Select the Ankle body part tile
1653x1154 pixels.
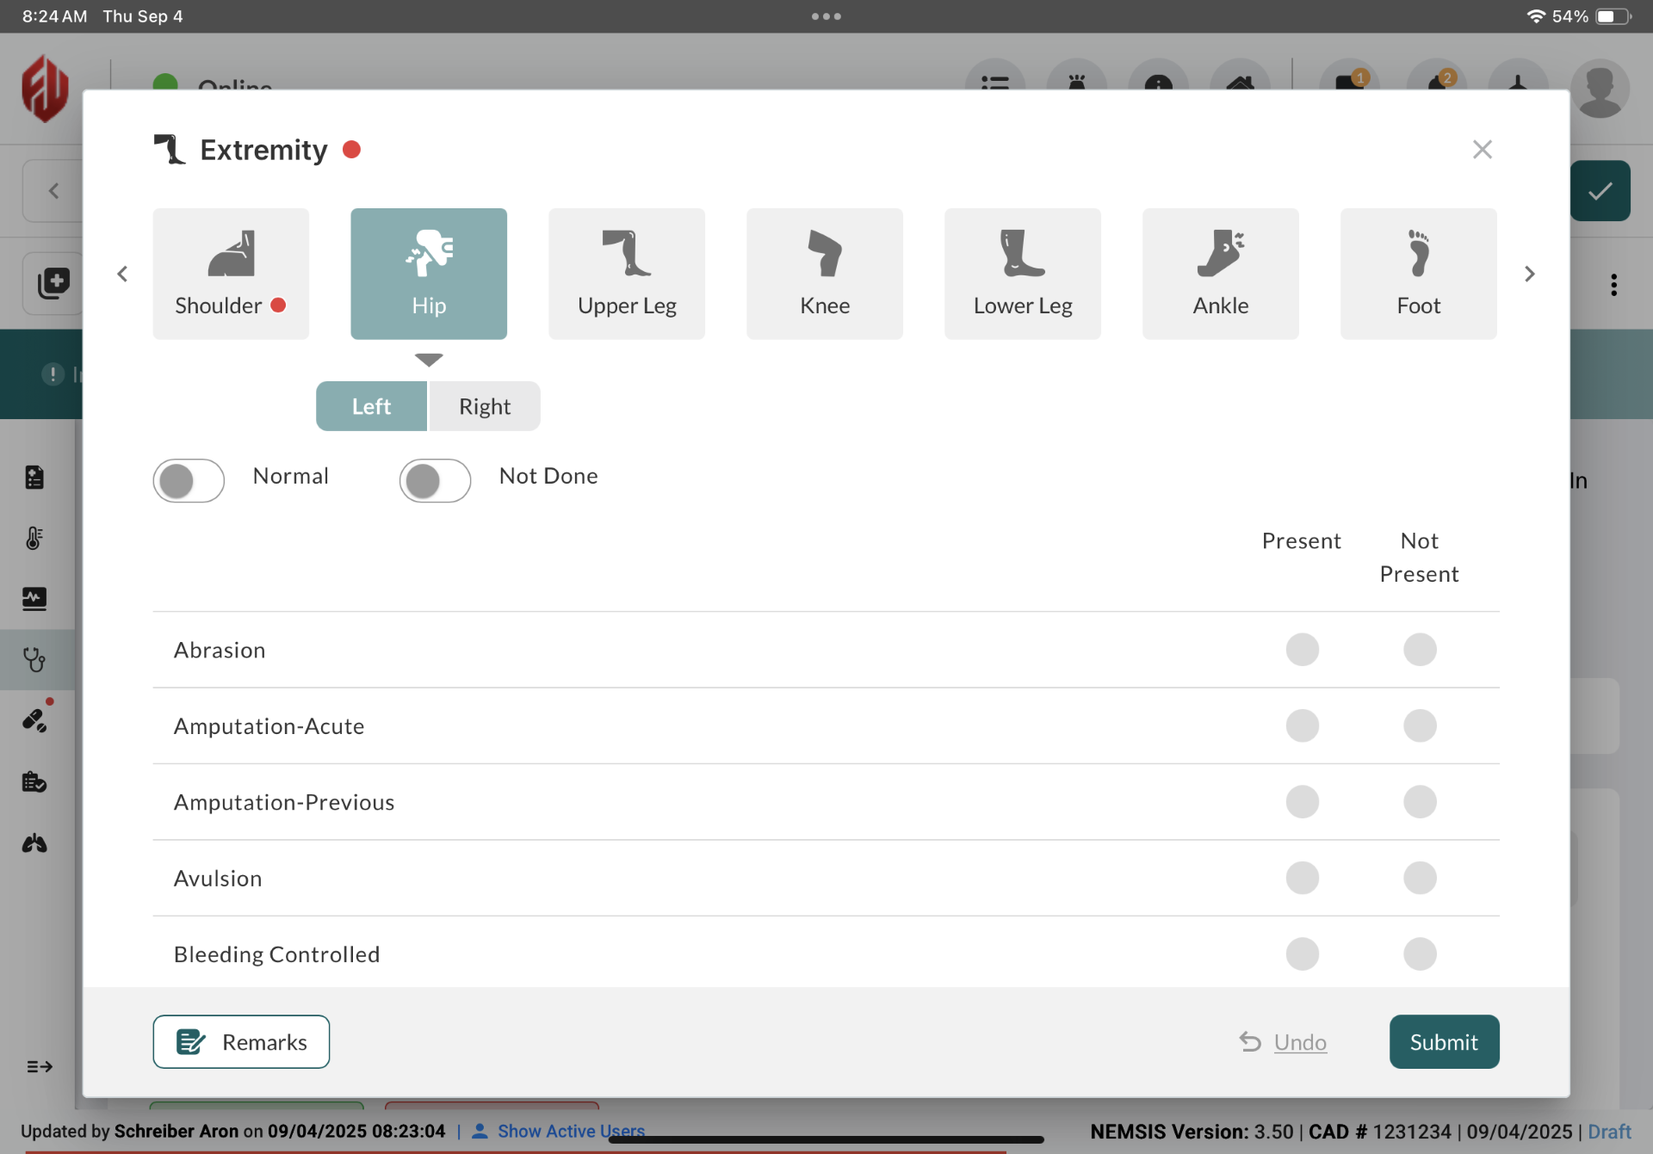pos(1220,274)
